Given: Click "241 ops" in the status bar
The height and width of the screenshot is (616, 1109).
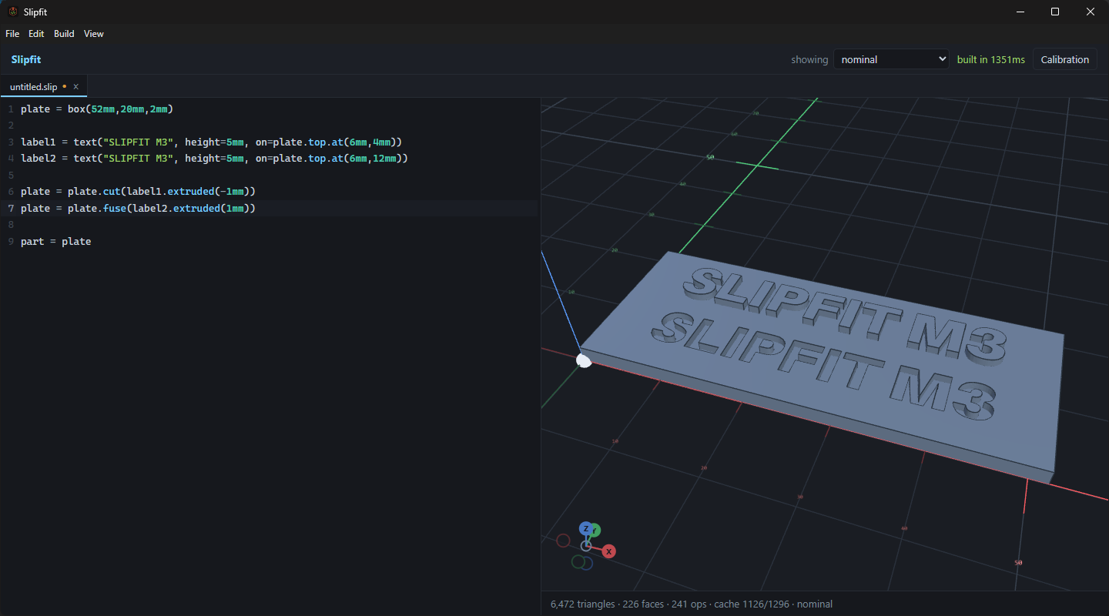Looking at the screenshot, I should (x=689, y=604).
